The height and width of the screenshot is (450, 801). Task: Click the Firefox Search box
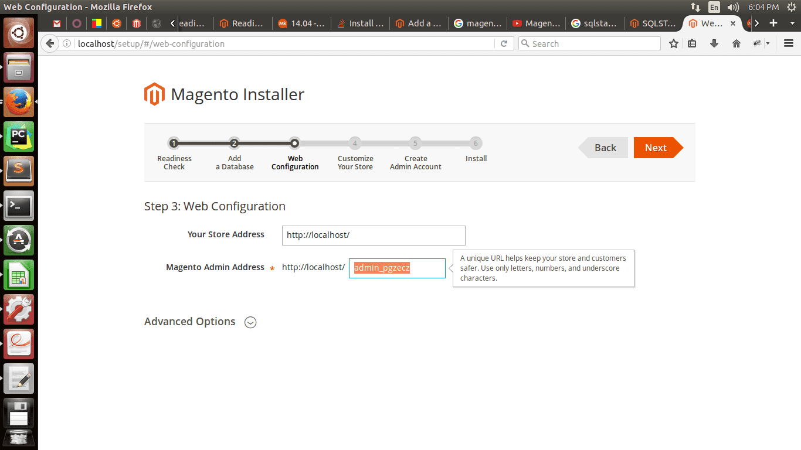click(x=589, y=43)
